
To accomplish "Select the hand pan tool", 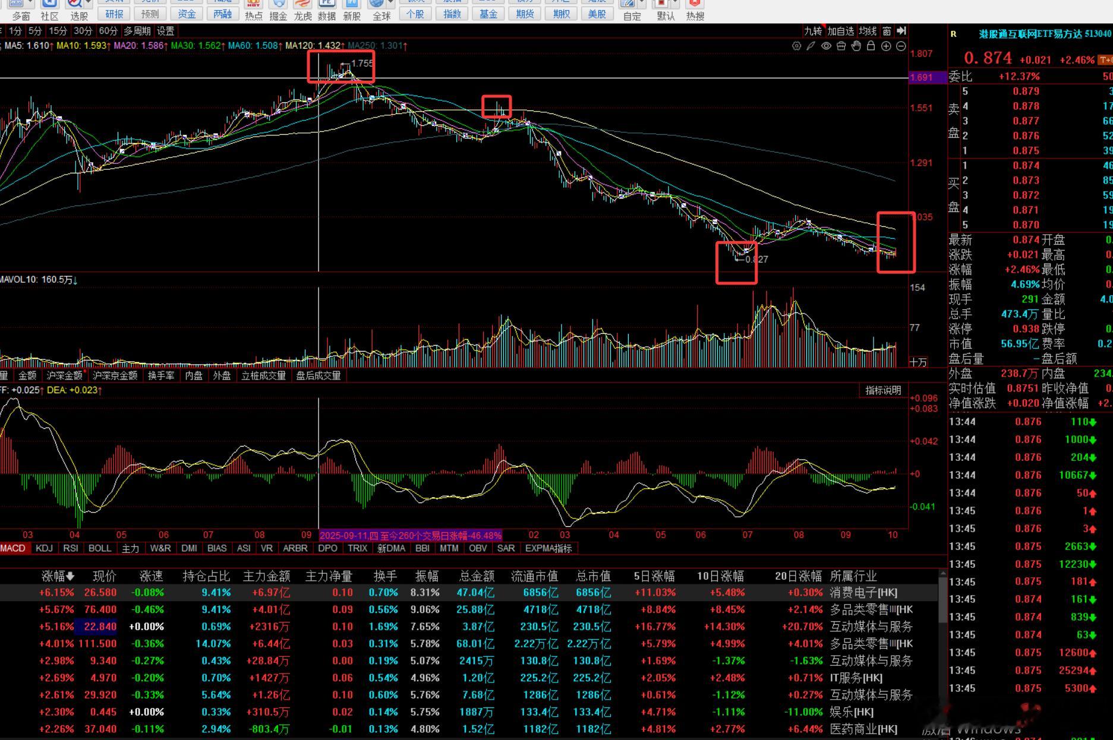I will 856,46.
